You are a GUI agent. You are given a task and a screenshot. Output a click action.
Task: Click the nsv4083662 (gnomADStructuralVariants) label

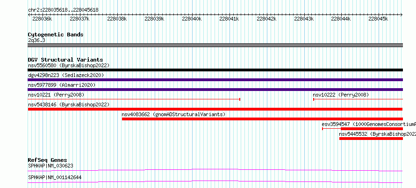[x=173, y=114]
